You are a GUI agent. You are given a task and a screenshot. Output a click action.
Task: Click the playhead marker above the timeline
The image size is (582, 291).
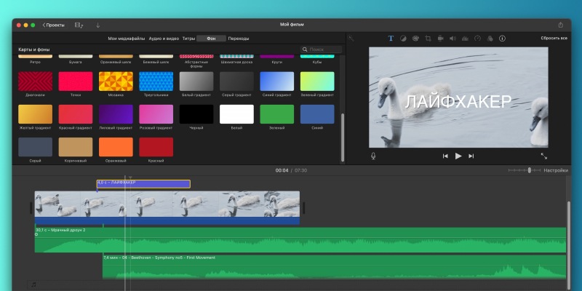coord(130,178)
